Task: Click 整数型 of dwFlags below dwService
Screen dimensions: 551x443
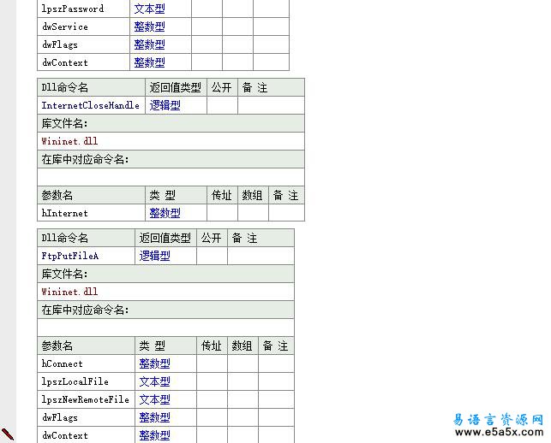Action: click(x=149, y=44)
